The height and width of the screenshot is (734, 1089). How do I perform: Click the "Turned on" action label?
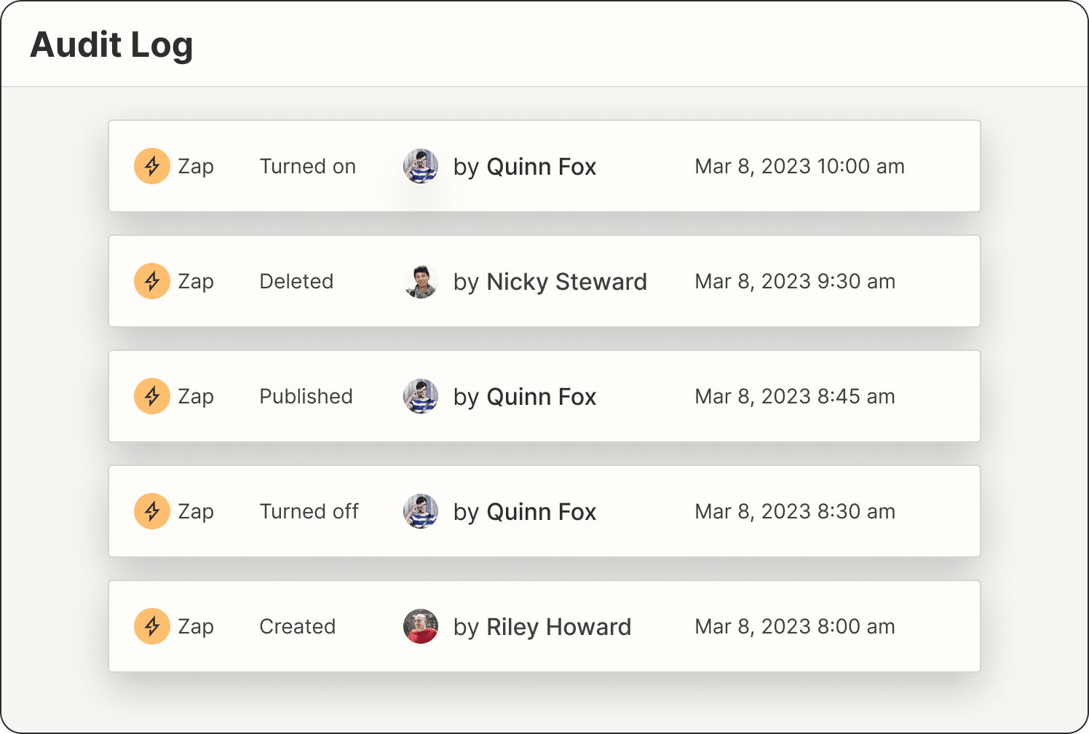[308, 167]
